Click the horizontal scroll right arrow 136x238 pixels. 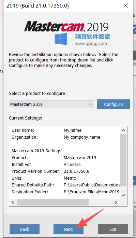116,202
